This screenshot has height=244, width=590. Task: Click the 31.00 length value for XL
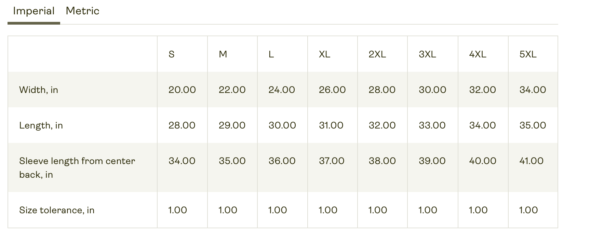pyautogui.click(x=331, y=125)
